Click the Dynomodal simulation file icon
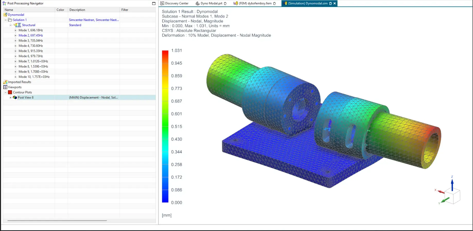 coord(5,15)
